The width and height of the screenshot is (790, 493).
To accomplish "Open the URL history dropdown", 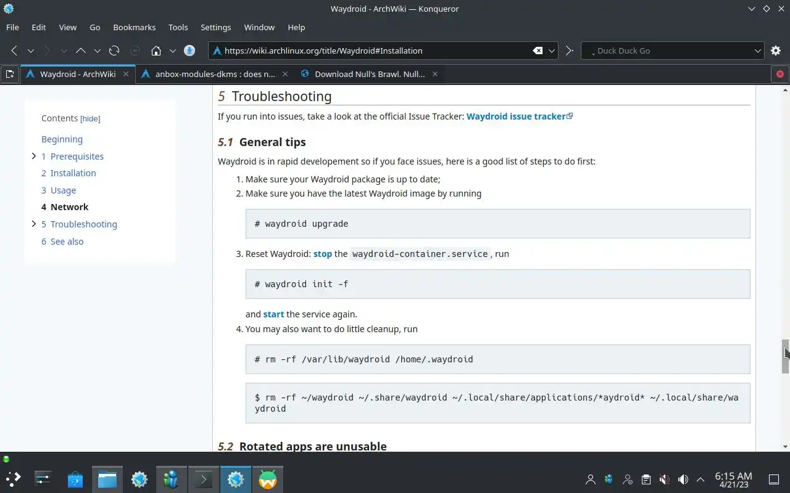I will click(552, 51).
